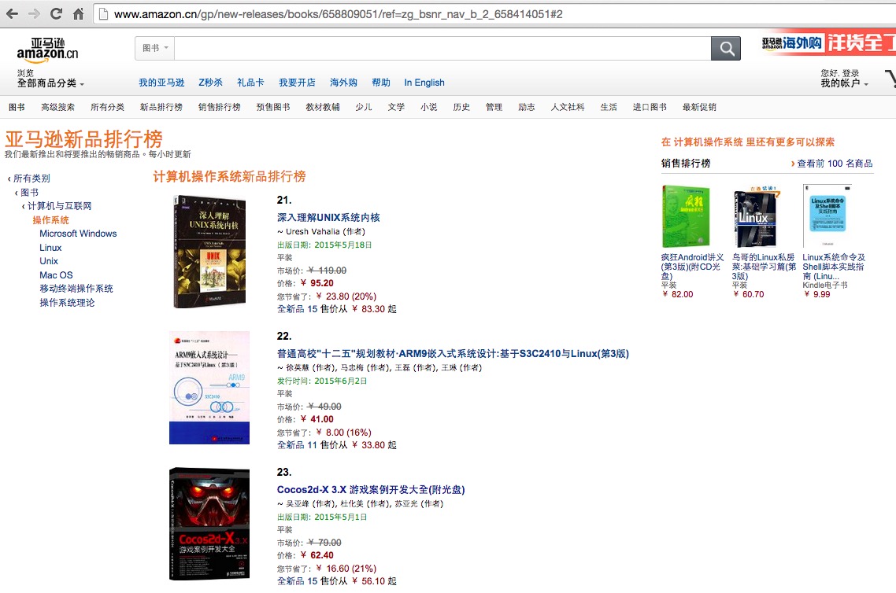
Task: Open the Cocos2d-X book cover thumbnail
Action: 209,524
